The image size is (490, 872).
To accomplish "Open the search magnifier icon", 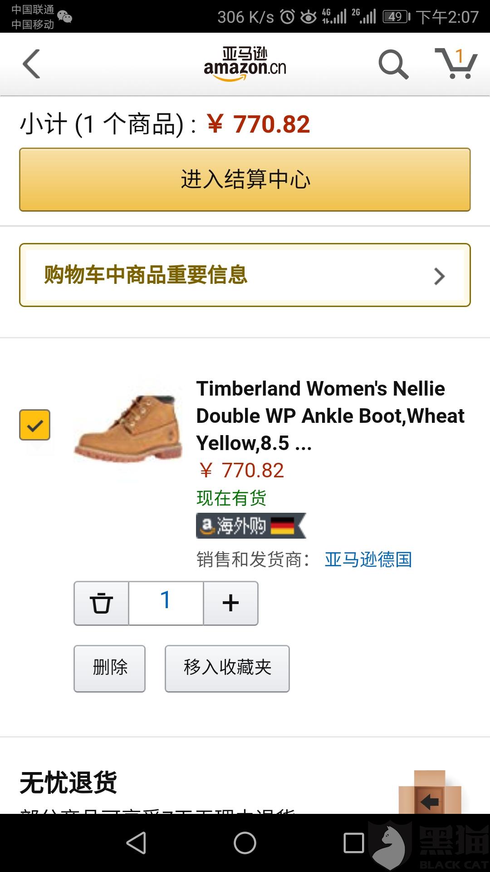I will point(393,64).
